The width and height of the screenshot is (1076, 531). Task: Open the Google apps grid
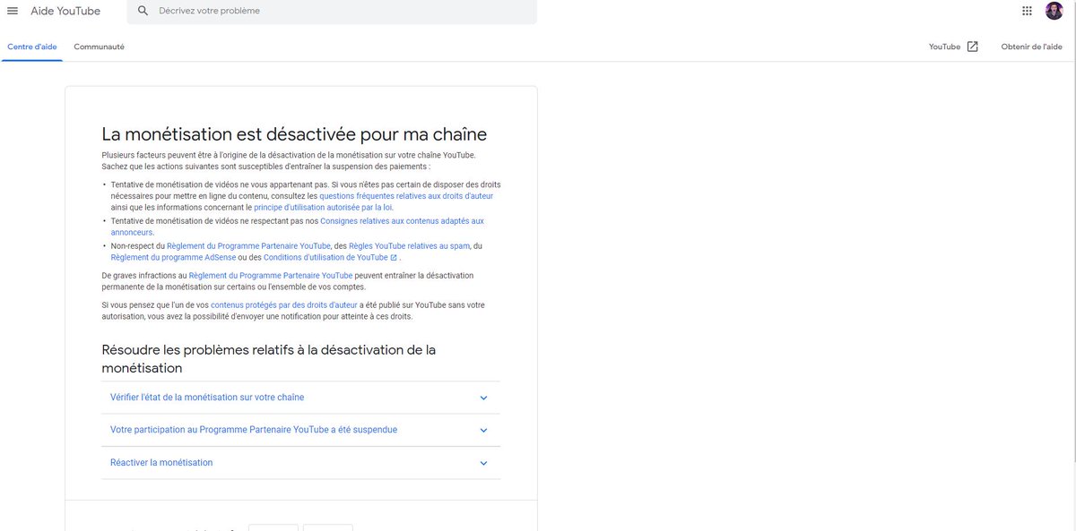tap(1028, 11)
